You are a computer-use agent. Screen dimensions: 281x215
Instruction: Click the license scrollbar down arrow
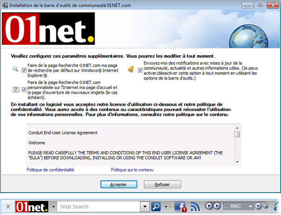click(x=237, y=162)
